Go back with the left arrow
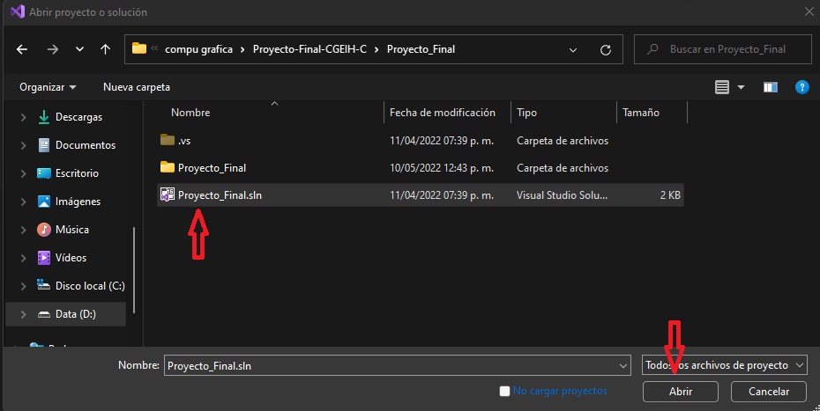This screenshot has height=411, width=820. [22, 49]
